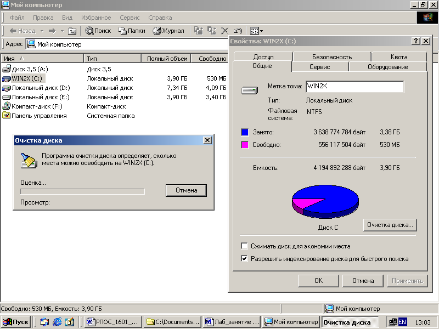Open the Справка menu
Image resolution: width=439 pixels, height=329 pixels.
coord(160,18)
